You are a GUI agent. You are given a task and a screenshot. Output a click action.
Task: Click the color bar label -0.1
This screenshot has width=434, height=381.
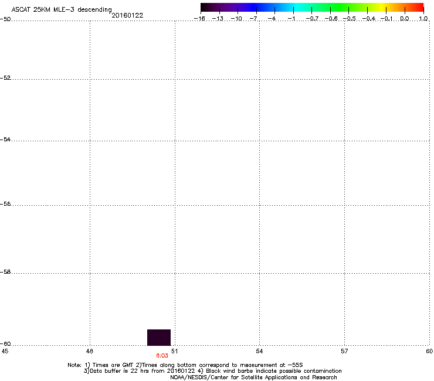point(386,19)
